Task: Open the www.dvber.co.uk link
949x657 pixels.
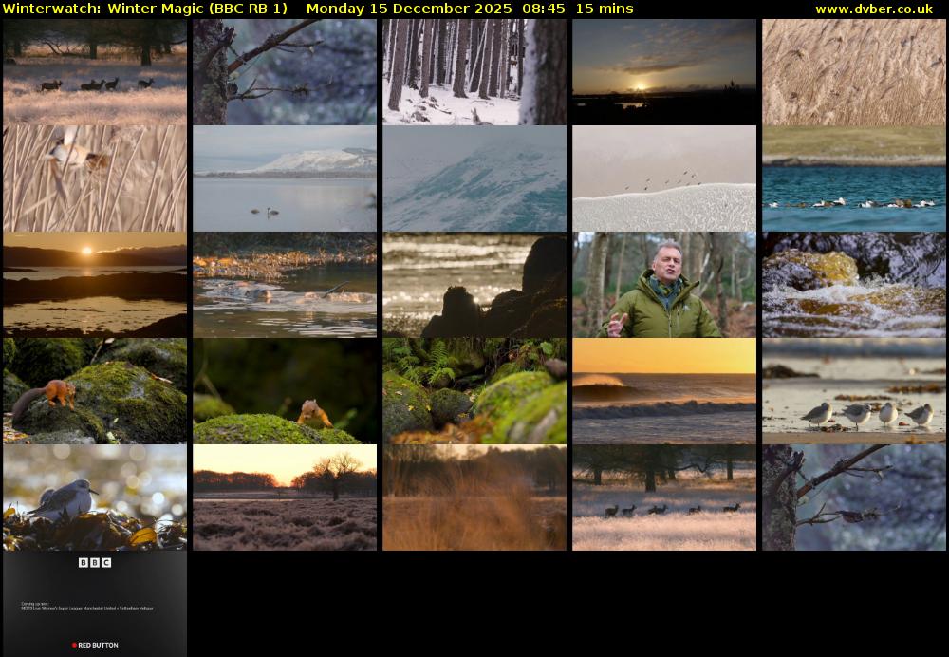Action: click(x=873, y=9)
